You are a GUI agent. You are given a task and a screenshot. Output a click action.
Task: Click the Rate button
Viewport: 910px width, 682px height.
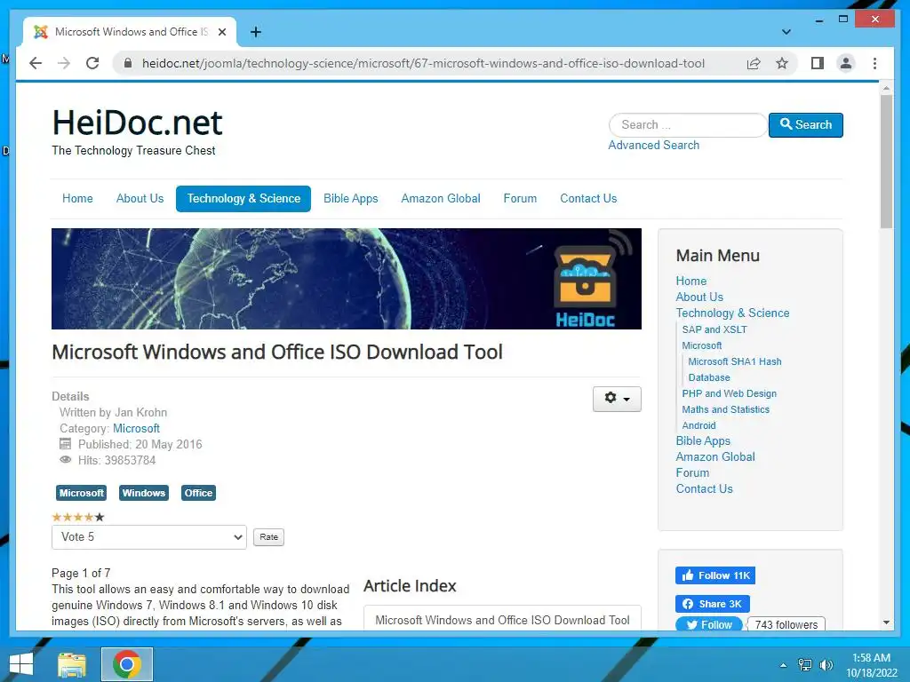point(268,537)
